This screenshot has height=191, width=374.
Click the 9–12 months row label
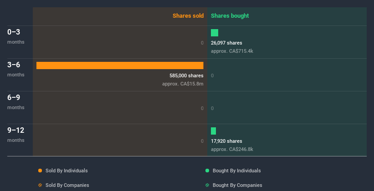pyautogui.click(x=16, y=135)
